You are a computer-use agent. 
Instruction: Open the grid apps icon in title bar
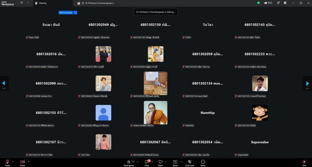tap(285, 3)
